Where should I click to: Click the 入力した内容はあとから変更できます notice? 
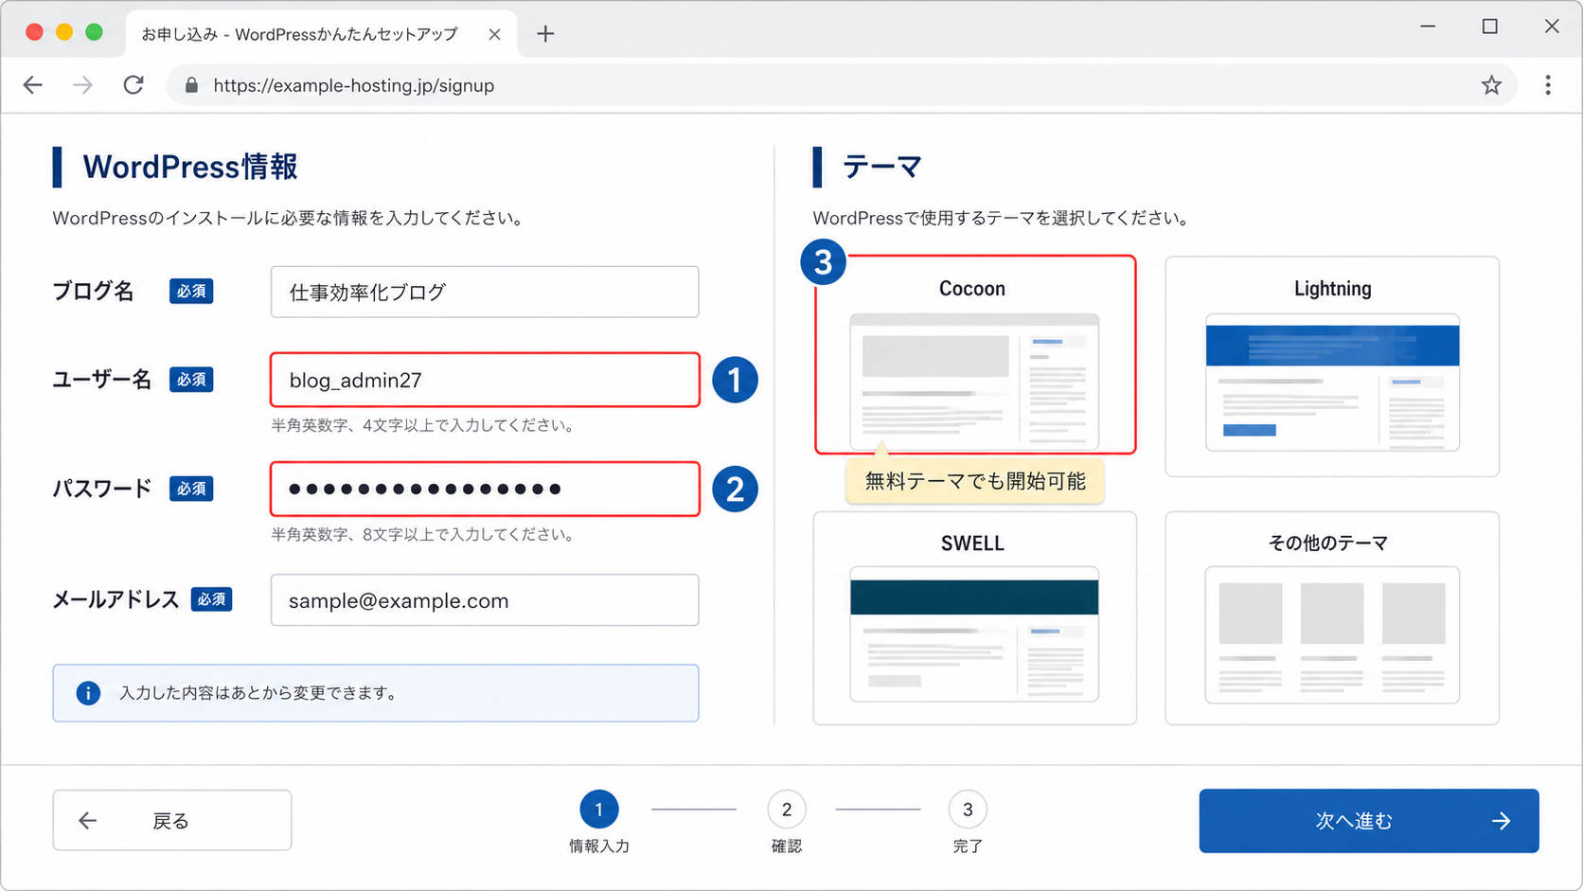click(376, 693)
